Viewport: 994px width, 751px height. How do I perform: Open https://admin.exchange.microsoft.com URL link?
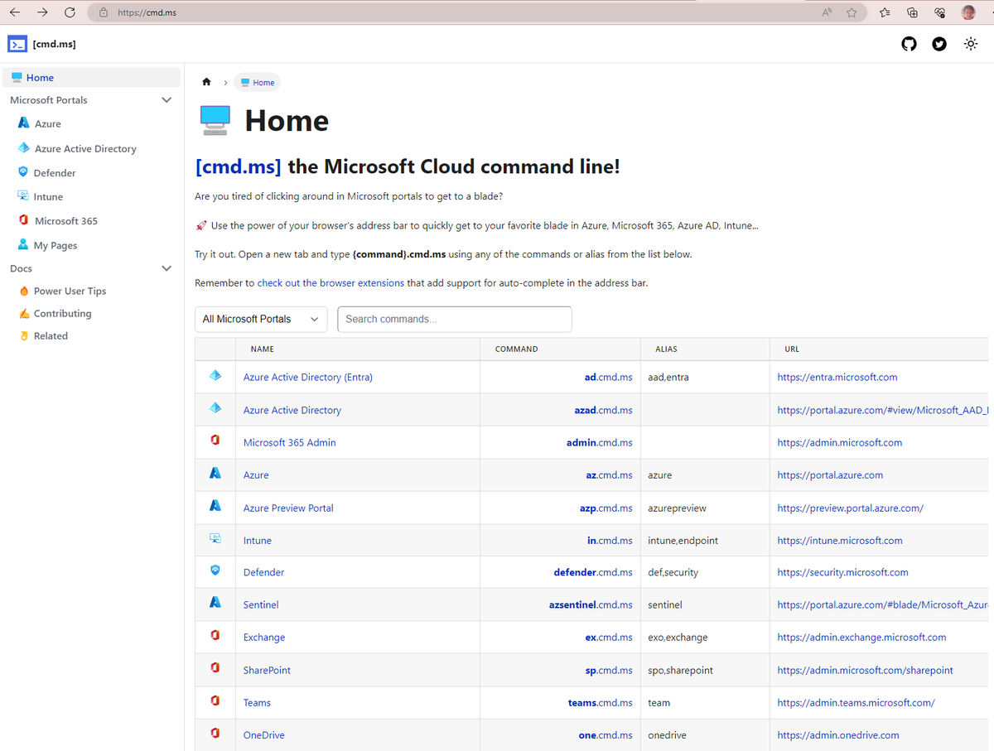(x=861, y=637)
